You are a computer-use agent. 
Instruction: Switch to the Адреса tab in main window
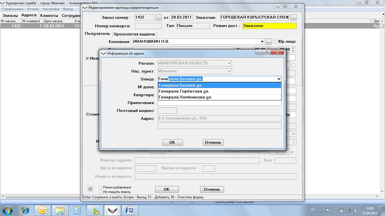click(29, 15)
